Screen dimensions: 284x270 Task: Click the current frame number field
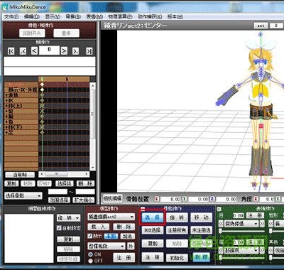pos(49,50)
